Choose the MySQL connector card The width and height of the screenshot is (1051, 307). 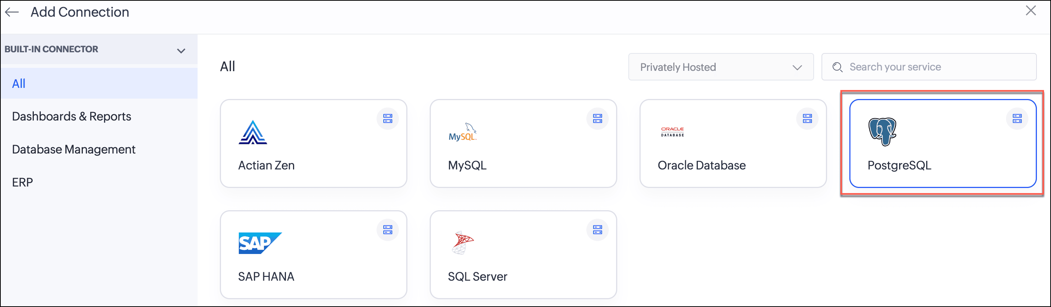(x=523, y=143)
